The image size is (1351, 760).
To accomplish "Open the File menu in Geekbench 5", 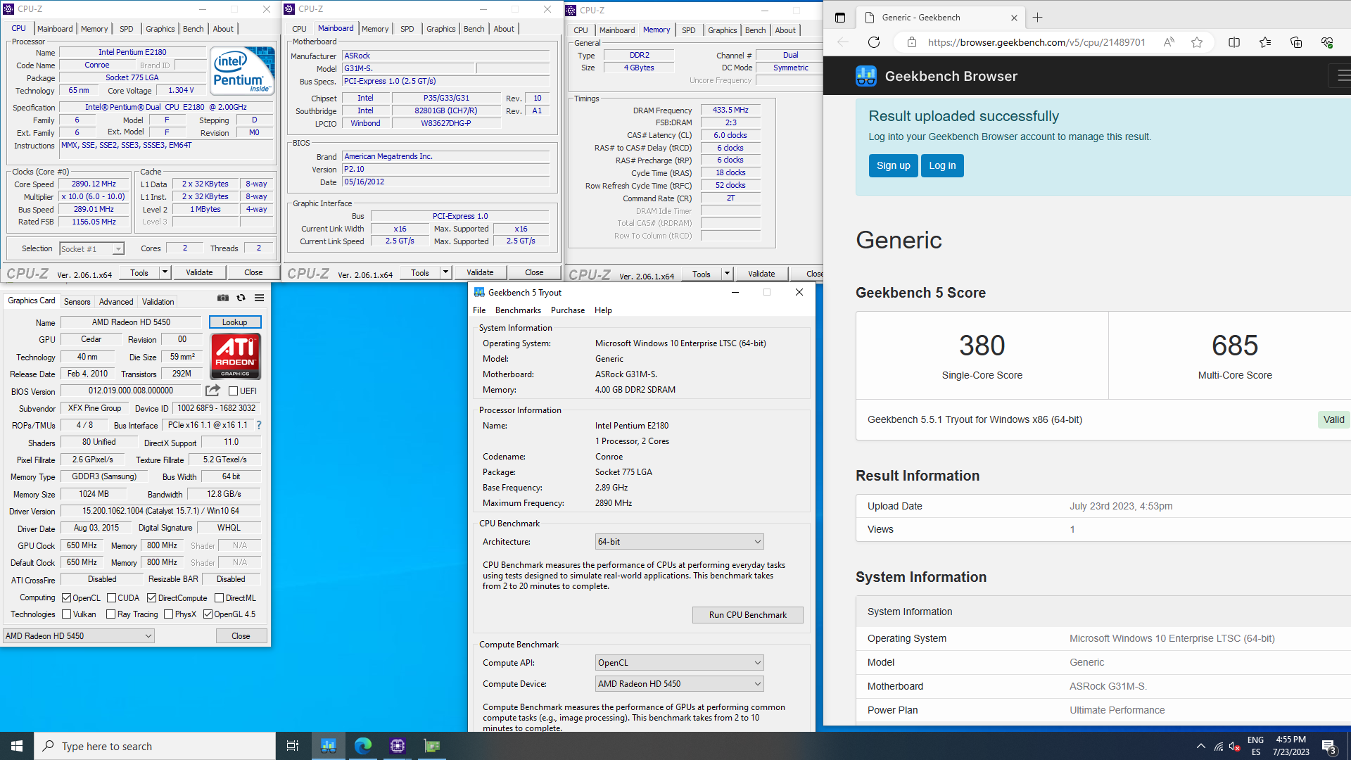I will pos(479,310).
